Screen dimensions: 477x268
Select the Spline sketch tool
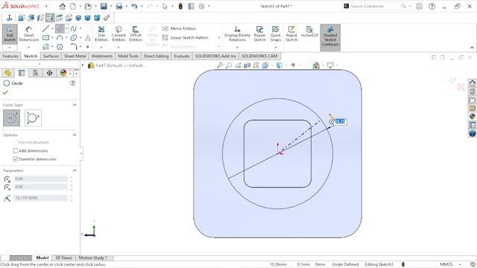click(x=73, y=28)
